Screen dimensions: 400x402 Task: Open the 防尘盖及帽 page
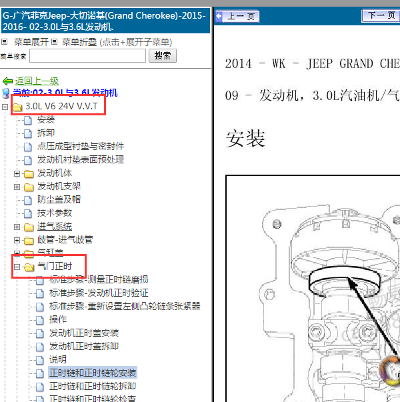(59, 200)
